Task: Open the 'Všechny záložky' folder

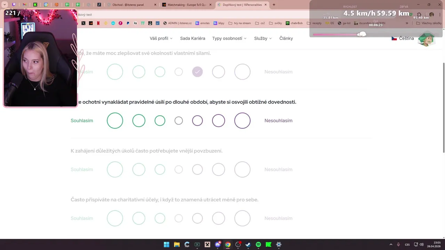Action: [x=429, y=23]
